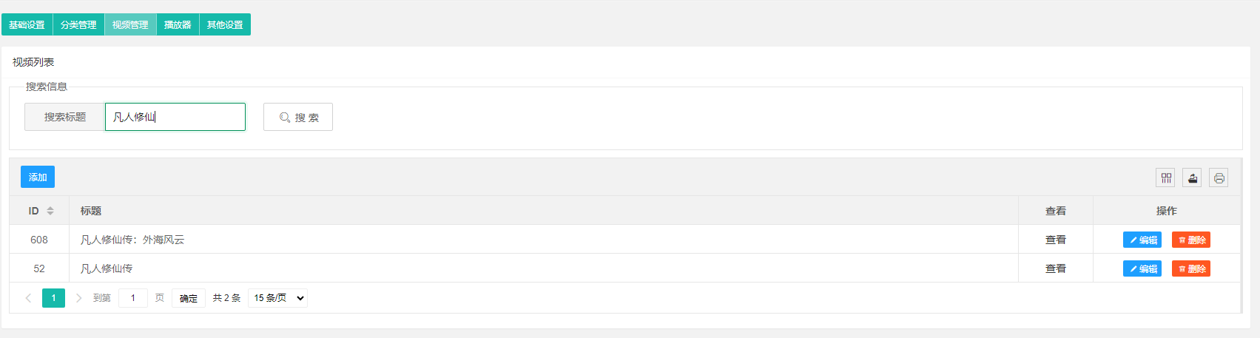Open the 15 条/页 page size dropdown

click(277, 298)
